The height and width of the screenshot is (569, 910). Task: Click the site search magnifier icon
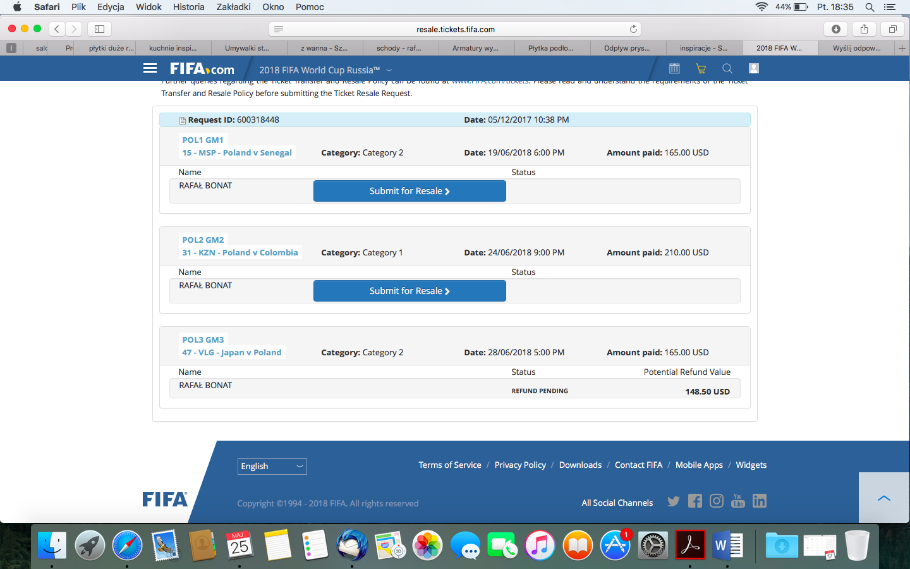pyautogui.click(x=727, y=68)
